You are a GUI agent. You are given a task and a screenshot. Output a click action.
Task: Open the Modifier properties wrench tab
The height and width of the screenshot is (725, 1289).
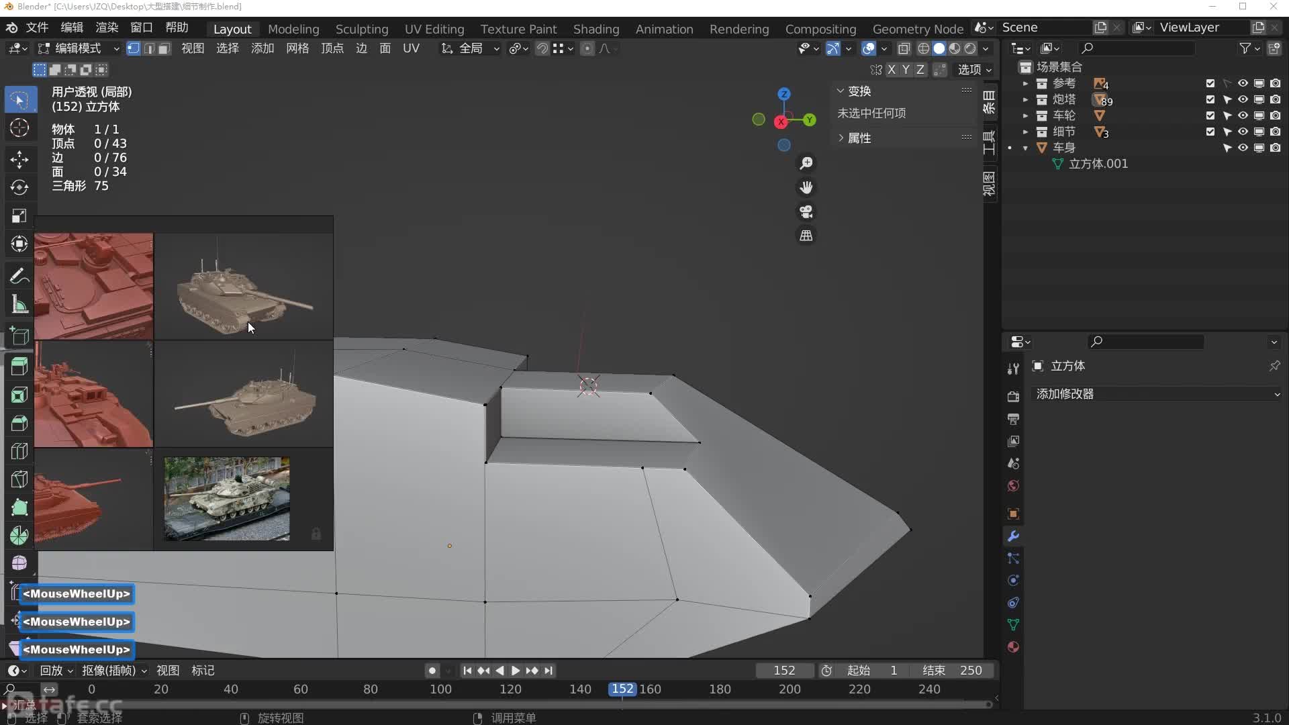pos(1013,536)
